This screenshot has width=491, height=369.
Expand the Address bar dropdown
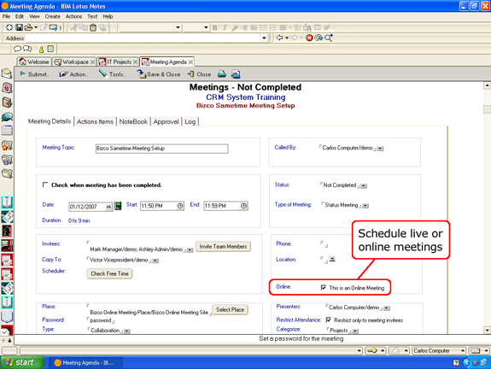click(x=264, y=38)
